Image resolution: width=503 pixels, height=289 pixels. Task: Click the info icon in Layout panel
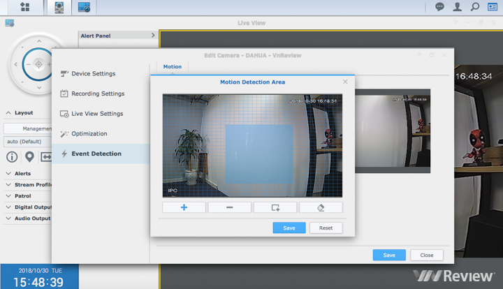12,156
